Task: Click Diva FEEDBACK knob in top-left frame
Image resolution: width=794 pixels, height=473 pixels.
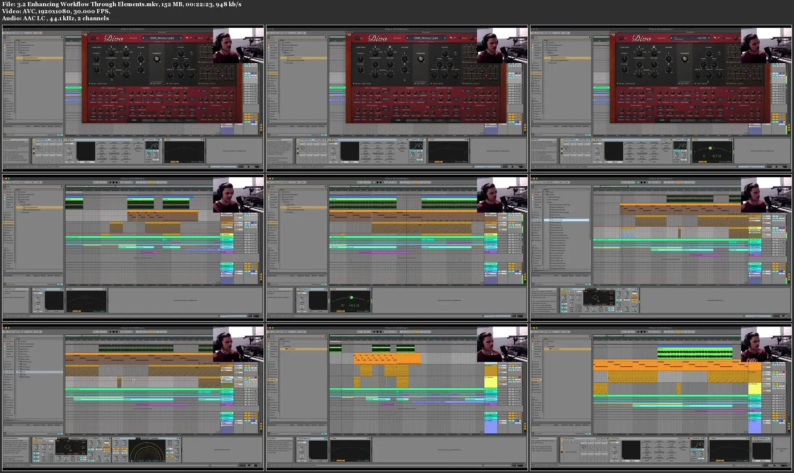Action: click(x=156, y=59)
